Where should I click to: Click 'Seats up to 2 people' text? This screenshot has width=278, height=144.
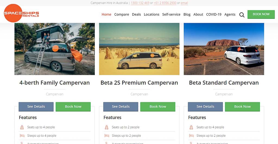coord(125,127)
